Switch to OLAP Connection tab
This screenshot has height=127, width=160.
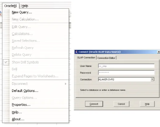[86, 58]
